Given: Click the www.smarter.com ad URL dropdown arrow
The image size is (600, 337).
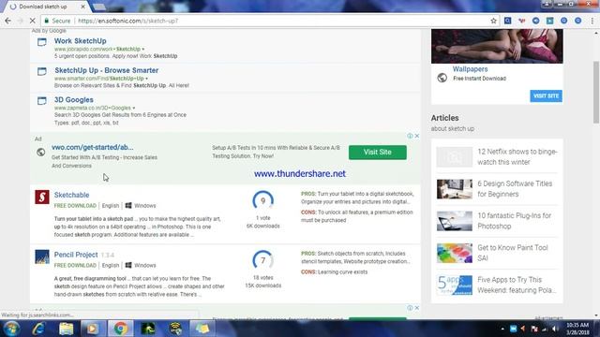Looking at the screenshot, I should coord(146,79).
